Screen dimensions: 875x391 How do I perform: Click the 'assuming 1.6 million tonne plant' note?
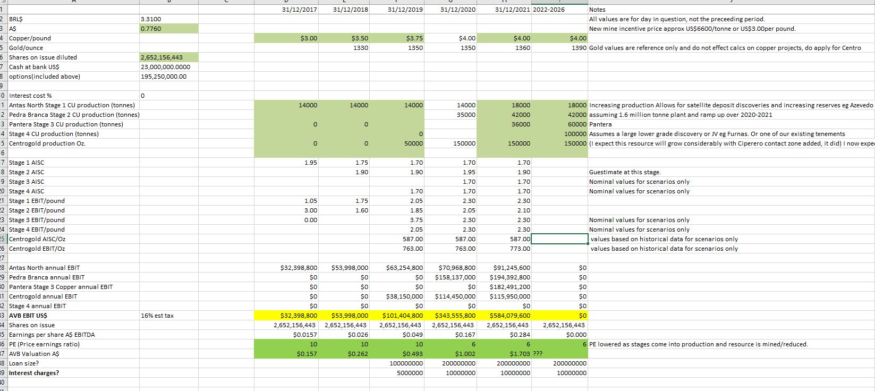[x=681, y=115]
